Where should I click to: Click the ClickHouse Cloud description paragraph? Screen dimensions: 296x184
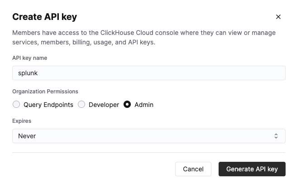[x=144, y=38]
